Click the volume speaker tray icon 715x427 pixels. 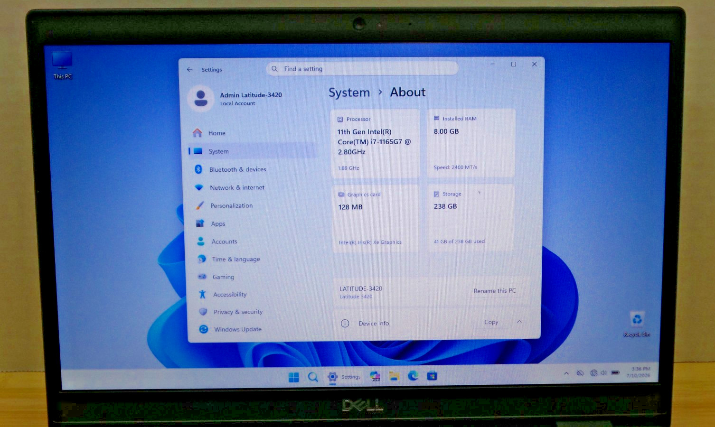click(603, 373)
